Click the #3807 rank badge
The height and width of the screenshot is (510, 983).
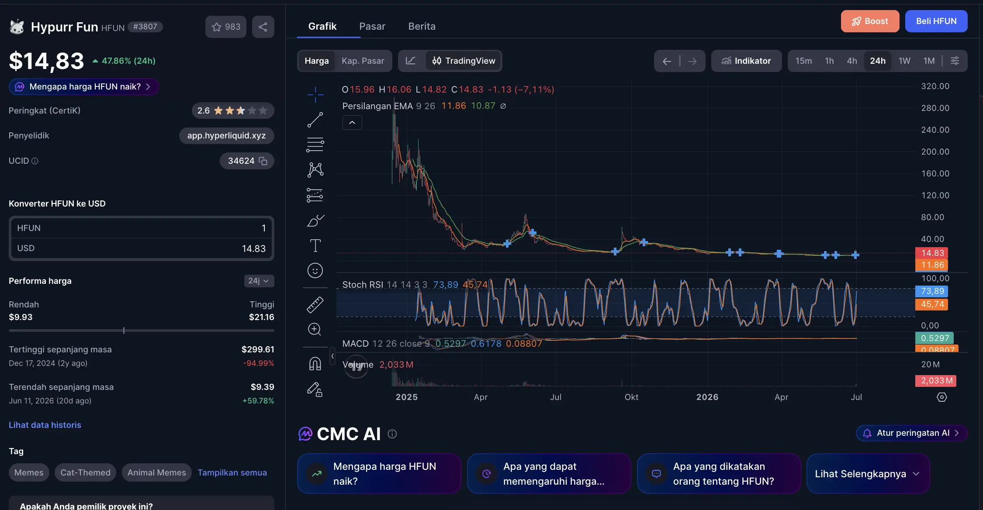(145, 27)
